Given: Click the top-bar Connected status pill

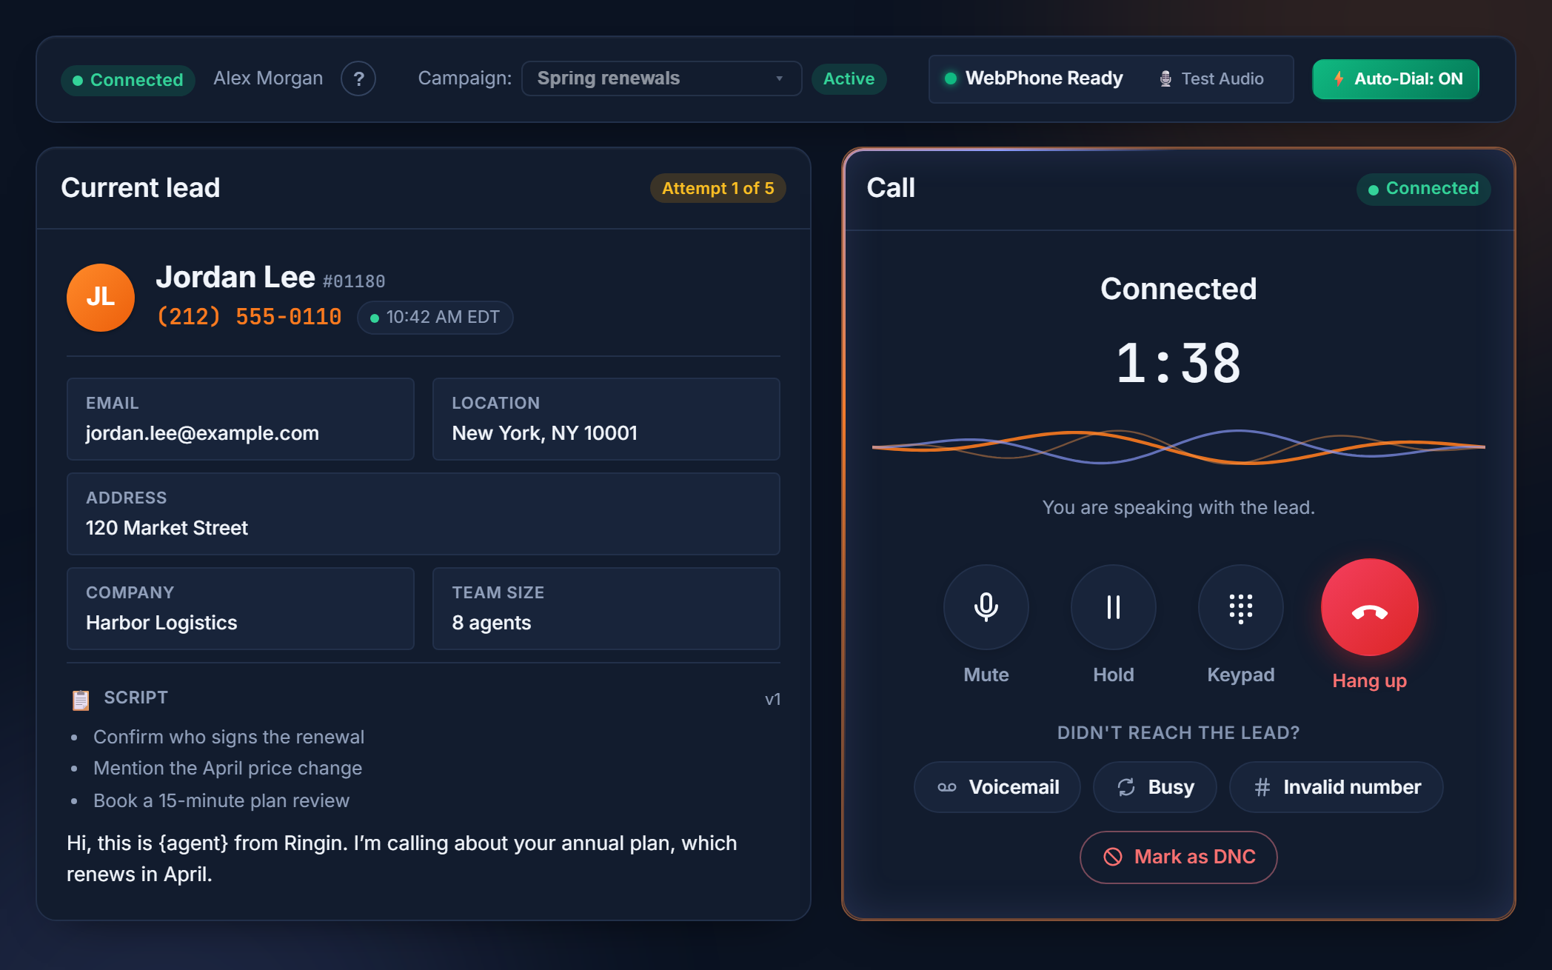Looking at the screenshot, I should [x=127, y=80].
